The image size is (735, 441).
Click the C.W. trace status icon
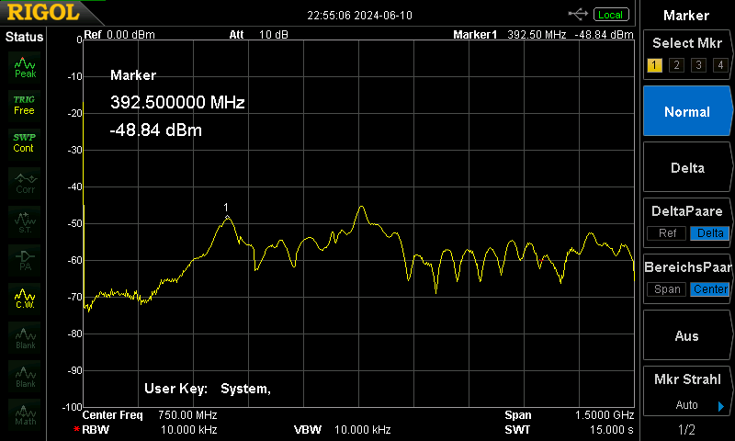click(25, 299)
